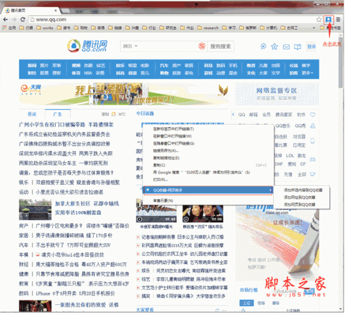Switch to the 广东 news tab
The height and width of the screenshot is (313, 345).
[x=57, y=114]
